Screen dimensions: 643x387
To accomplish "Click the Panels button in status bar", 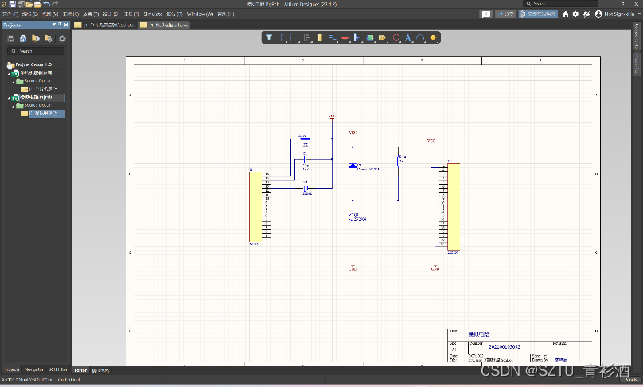I will pyautogui.click(x=630, y=380).
